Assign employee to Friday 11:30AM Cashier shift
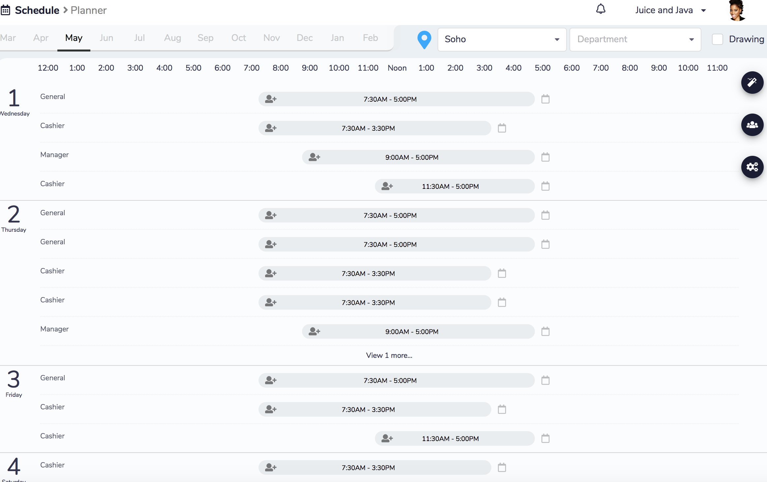The width and height of the screenshot is (767, 482). pos(387,438)
